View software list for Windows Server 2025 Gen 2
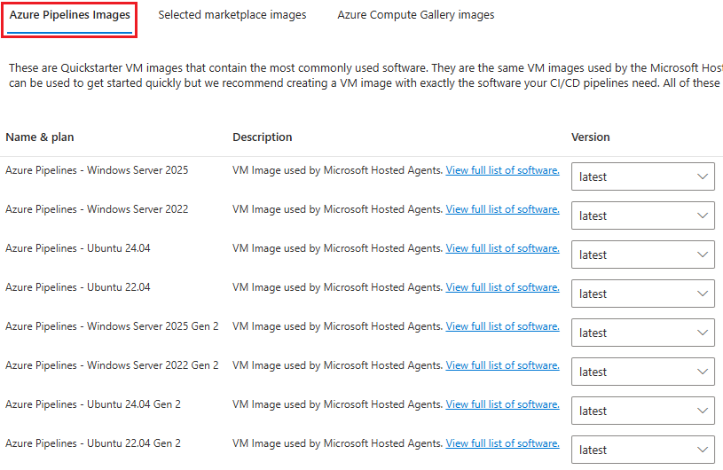Image resolution: width=723 pixels, height=470 pixels. [x=503, y=326]
